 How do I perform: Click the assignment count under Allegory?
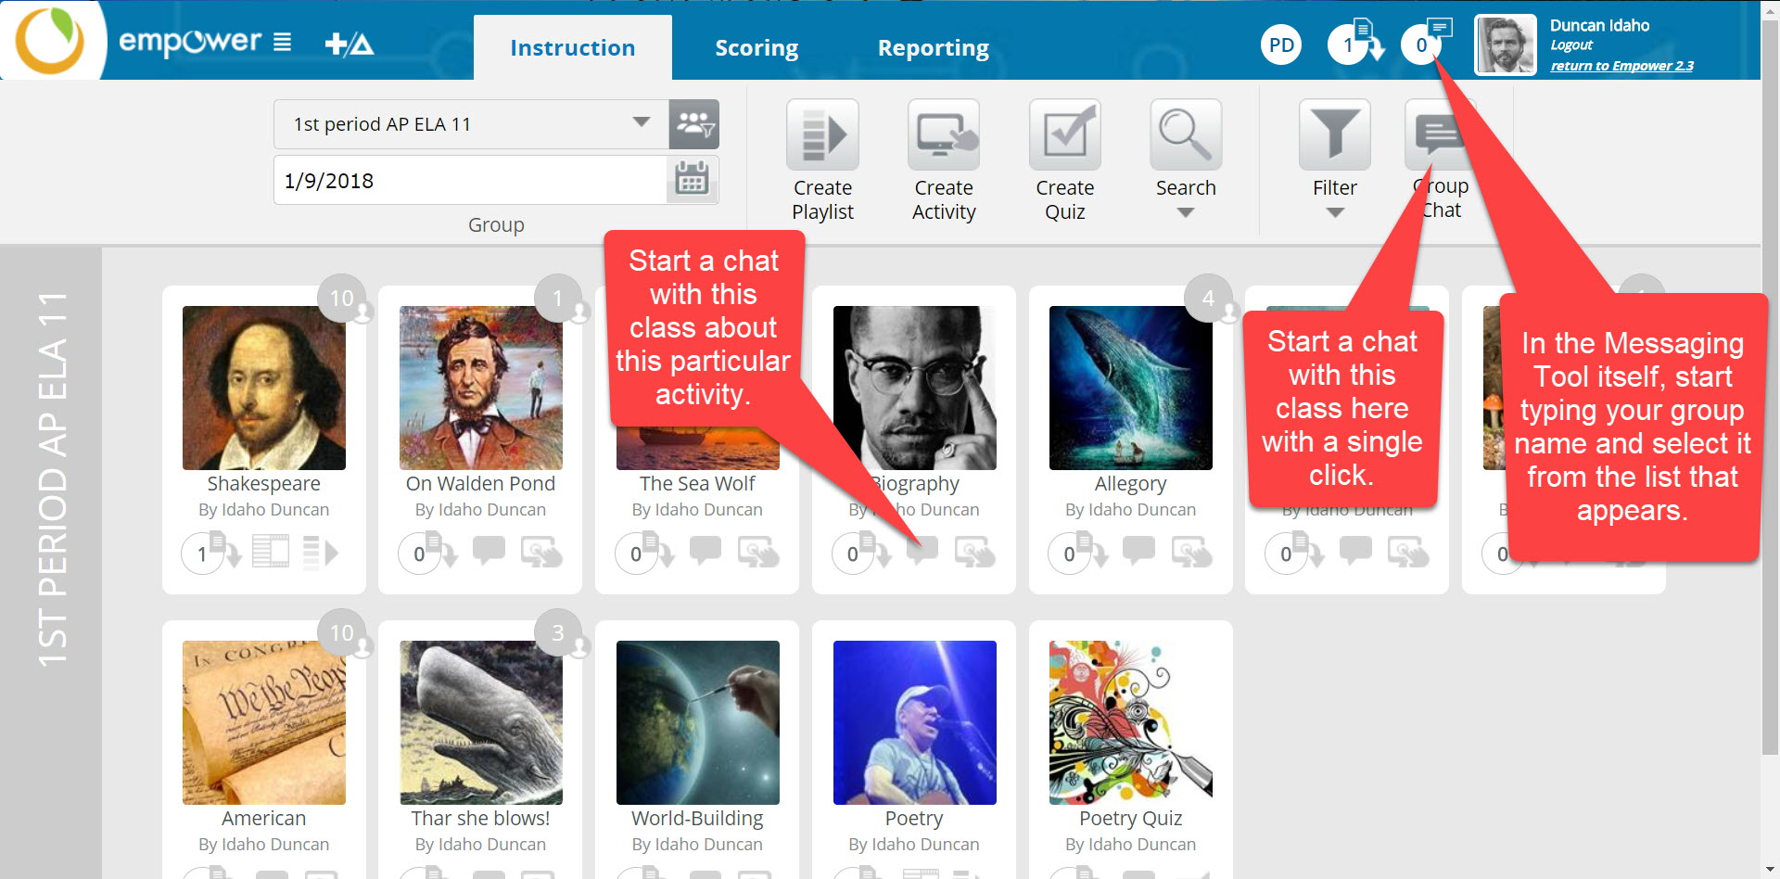pyautogui.click(x=1078, y=553)
